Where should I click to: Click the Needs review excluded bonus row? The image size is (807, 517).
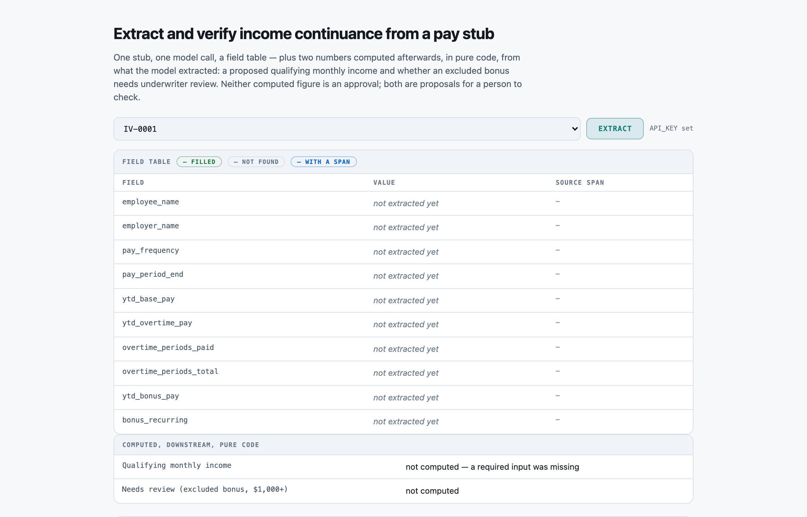click(x=403, y=491)
